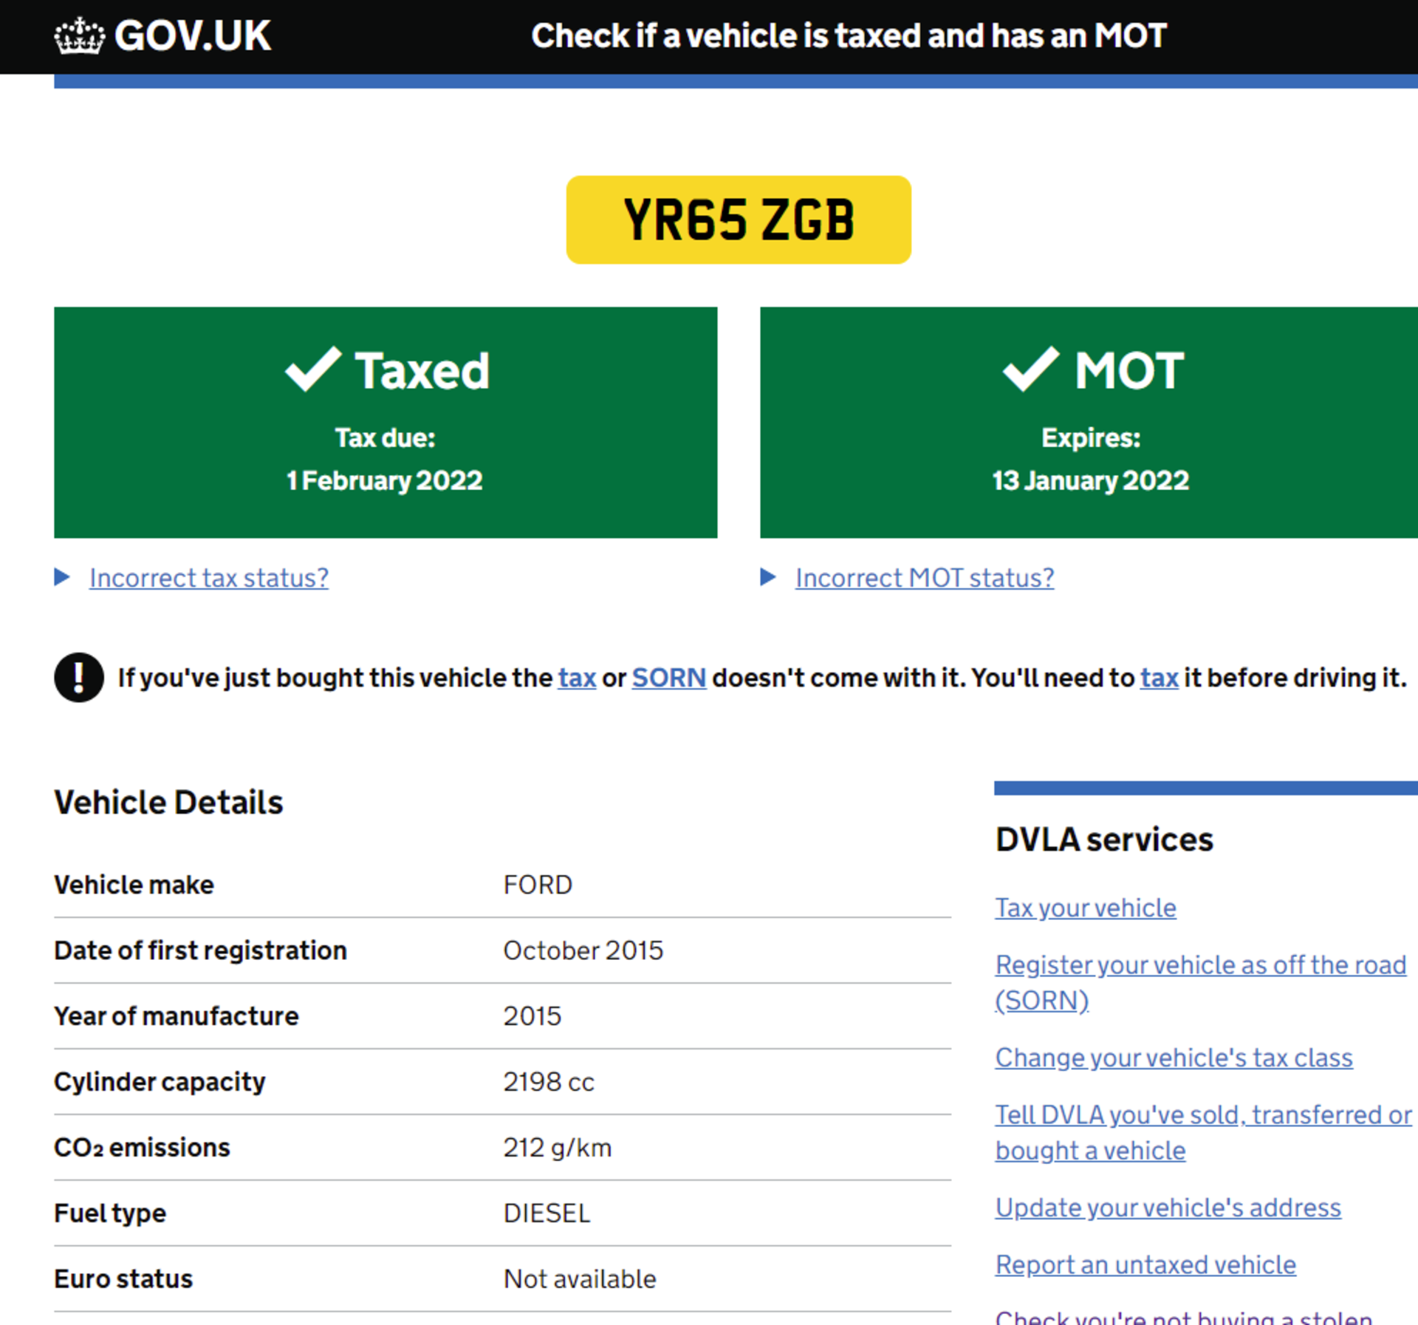The width and height of the screenshot is (1418, 1325).
Task: Click the 'Date of first registration' label
Action: click(200, 950)
